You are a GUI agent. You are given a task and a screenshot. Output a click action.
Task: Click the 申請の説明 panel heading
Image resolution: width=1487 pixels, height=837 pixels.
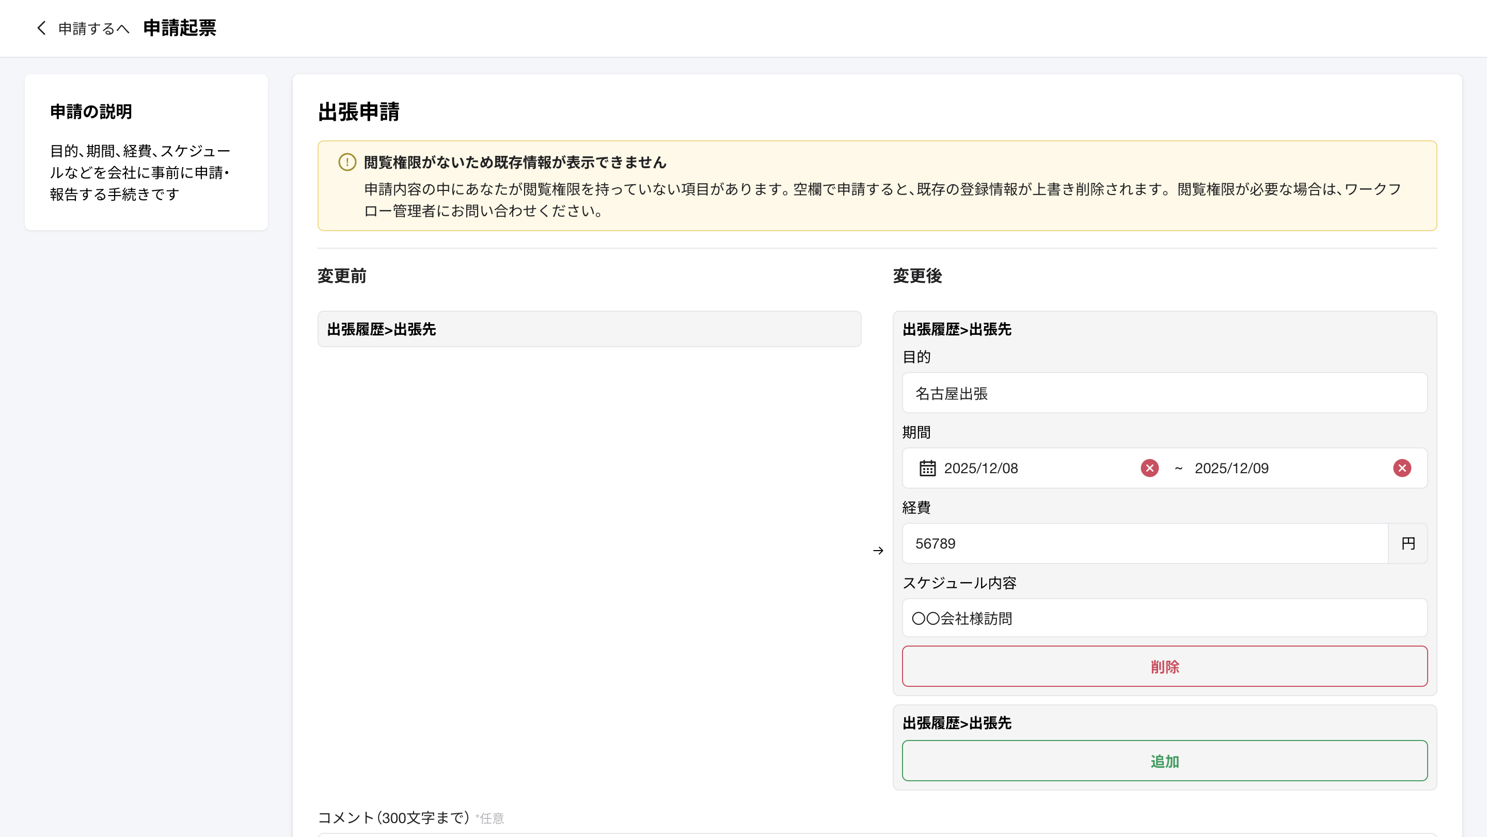point(91,111)
